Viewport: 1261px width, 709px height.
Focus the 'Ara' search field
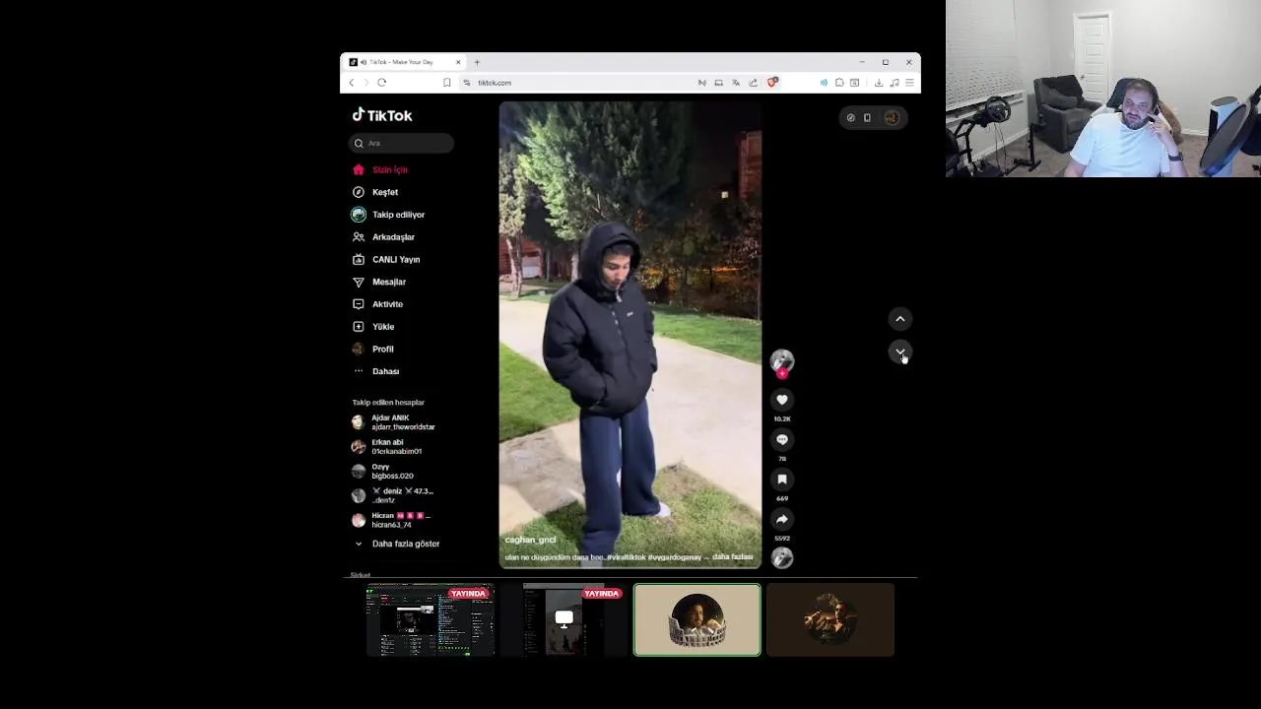402,144
